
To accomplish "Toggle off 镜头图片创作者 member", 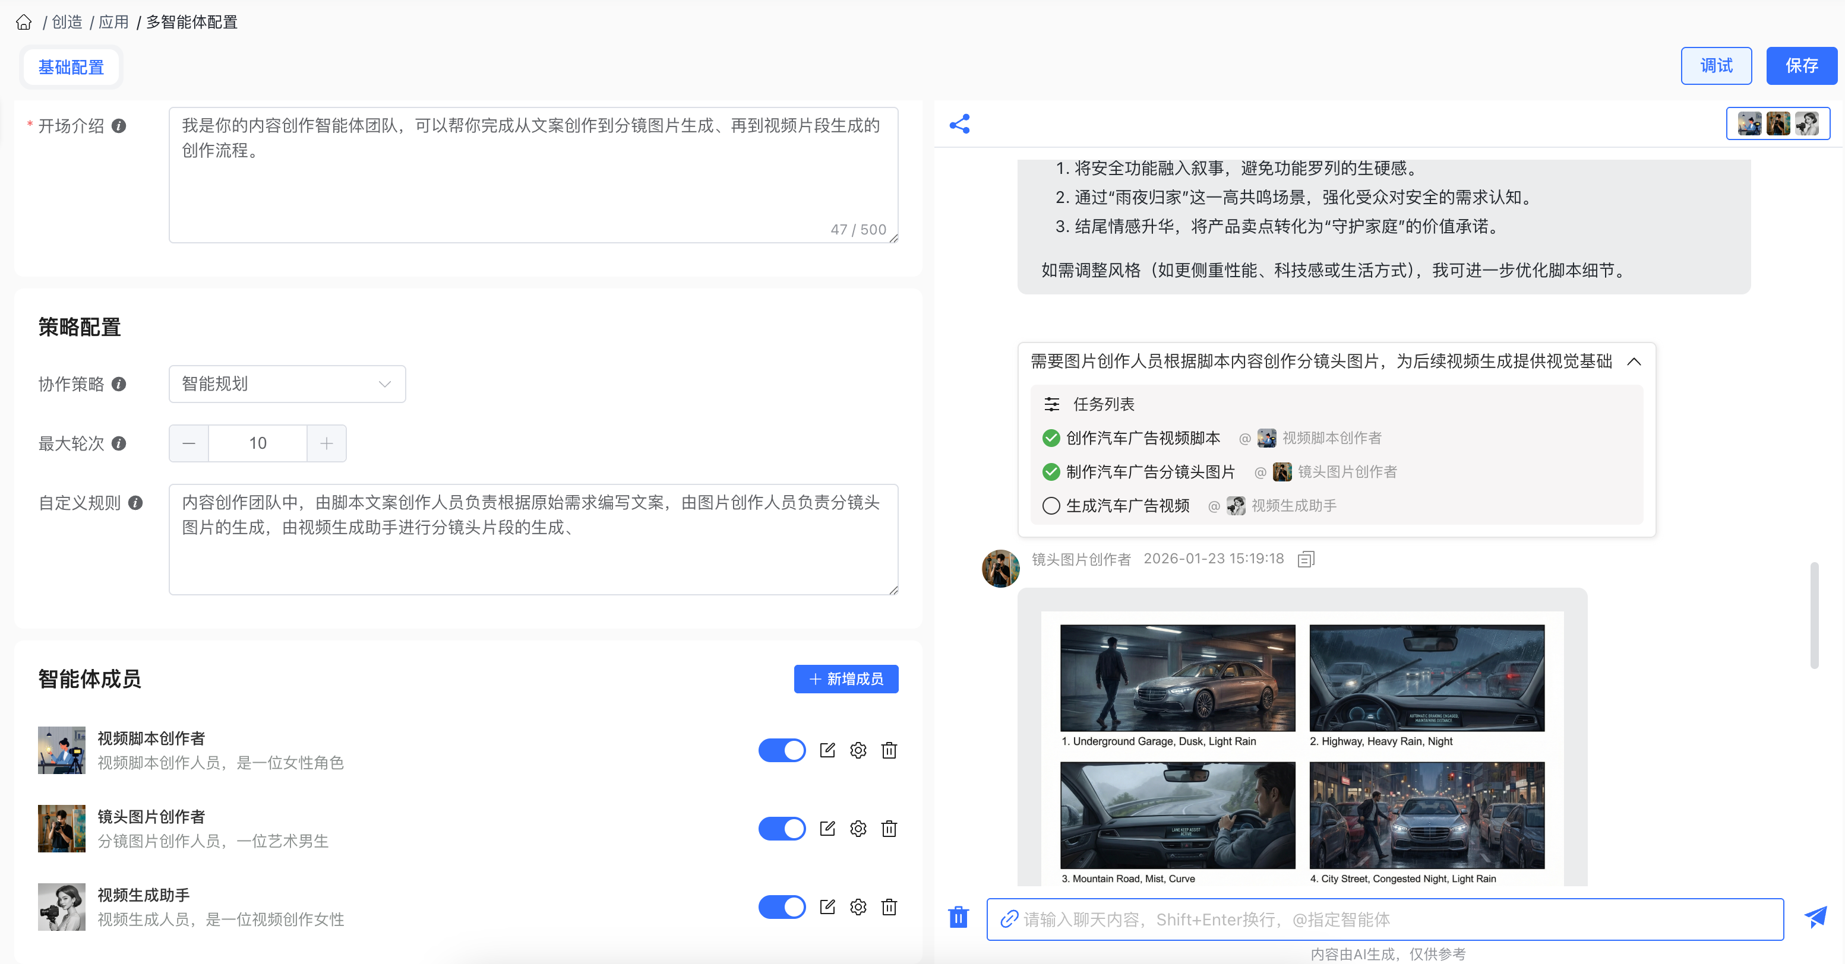I will pyautogui.click(x=781, y=829).
